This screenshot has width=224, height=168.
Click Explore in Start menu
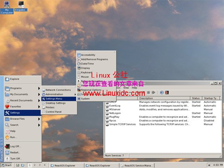point(23,79)
